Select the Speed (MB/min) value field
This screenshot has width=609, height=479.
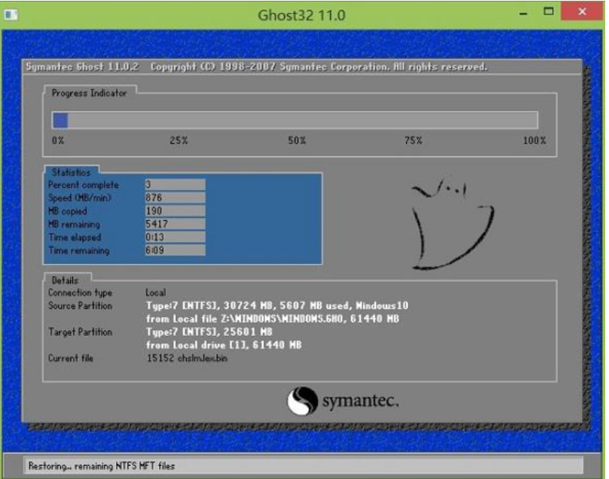click(x=174, y=198)
